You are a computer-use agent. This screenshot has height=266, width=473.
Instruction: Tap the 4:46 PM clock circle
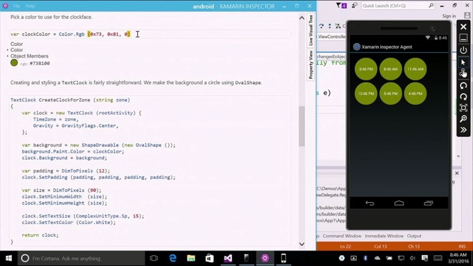click(x=416, y=93)
